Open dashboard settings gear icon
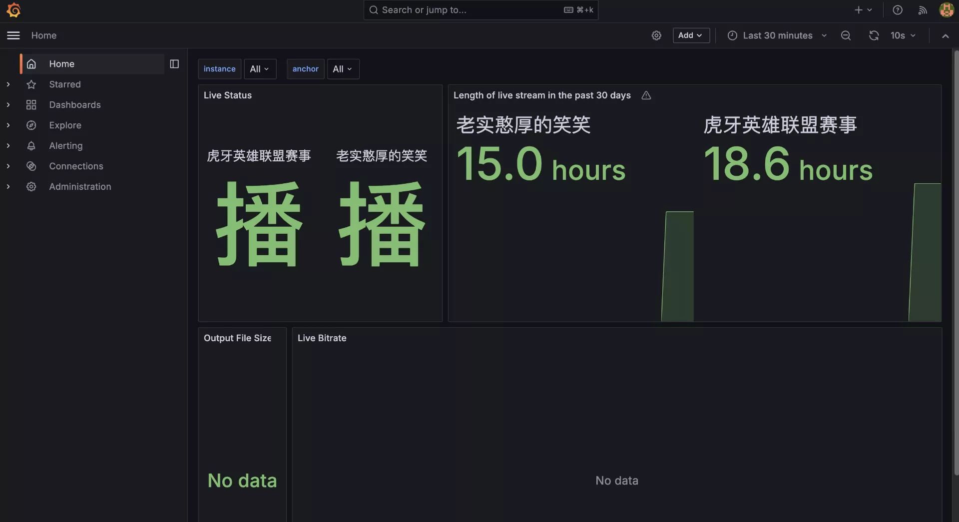 [656, 35]
